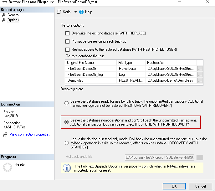Enable Overwrite the existing database checkbox
Screen dimensions: 215x191
click(x=67, y=33)
